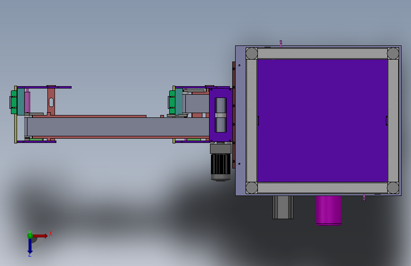Select the long gray conveyor belt surface

click(x=118, y=127)
